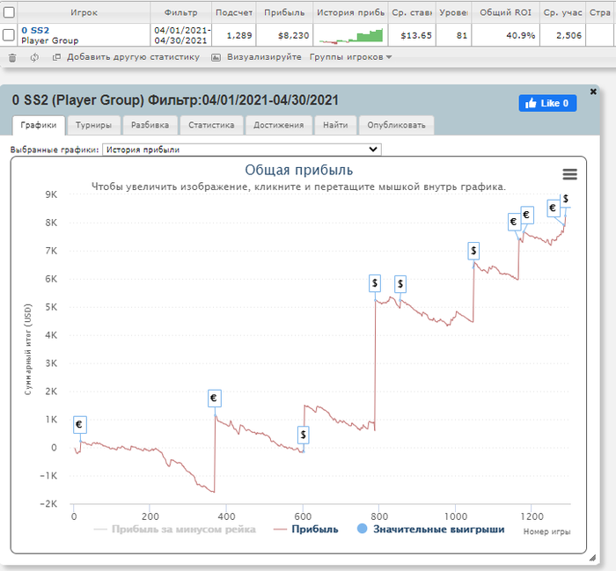Sort by 'Общий ROI' column header
Viewport: 616px width, 571px height.
(x=506, y=12)
